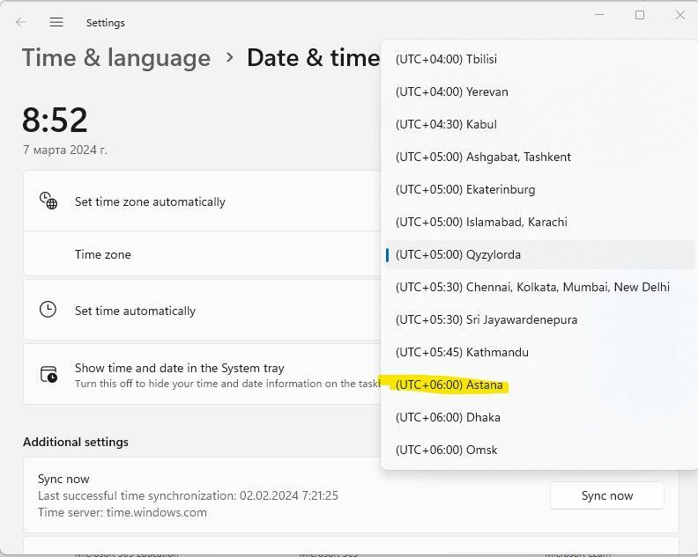
Task: Select (UTC+05:00) Ekaterinburg time zone
Action: (539, 189)
